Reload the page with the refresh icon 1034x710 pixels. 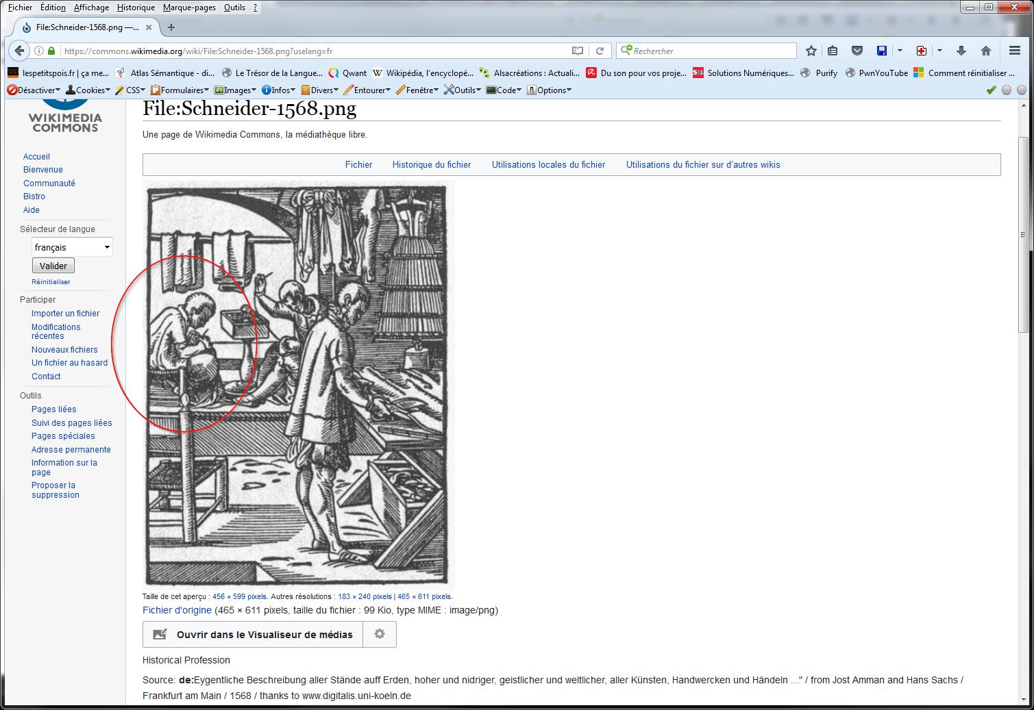[x=600, y=51]
